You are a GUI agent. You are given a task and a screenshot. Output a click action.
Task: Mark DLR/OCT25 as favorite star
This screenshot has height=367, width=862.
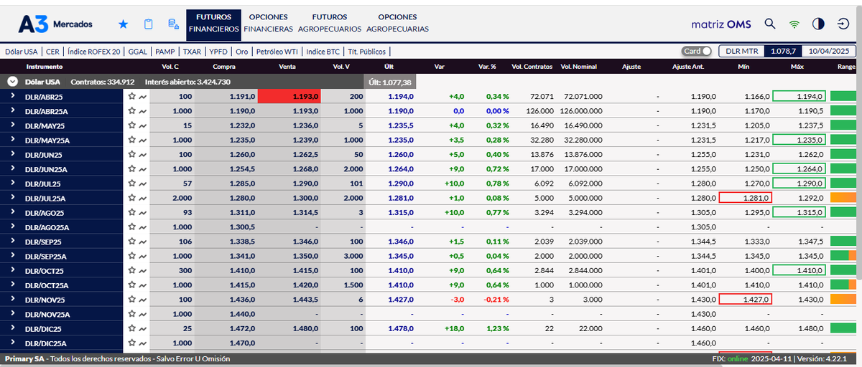coord(131,270)
